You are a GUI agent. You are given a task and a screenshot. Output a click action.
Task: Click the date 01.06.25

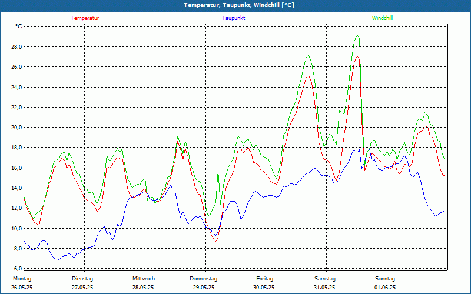[x=385, y=288]
